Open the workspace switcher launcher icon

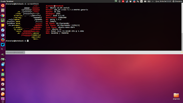click(3, 99)
